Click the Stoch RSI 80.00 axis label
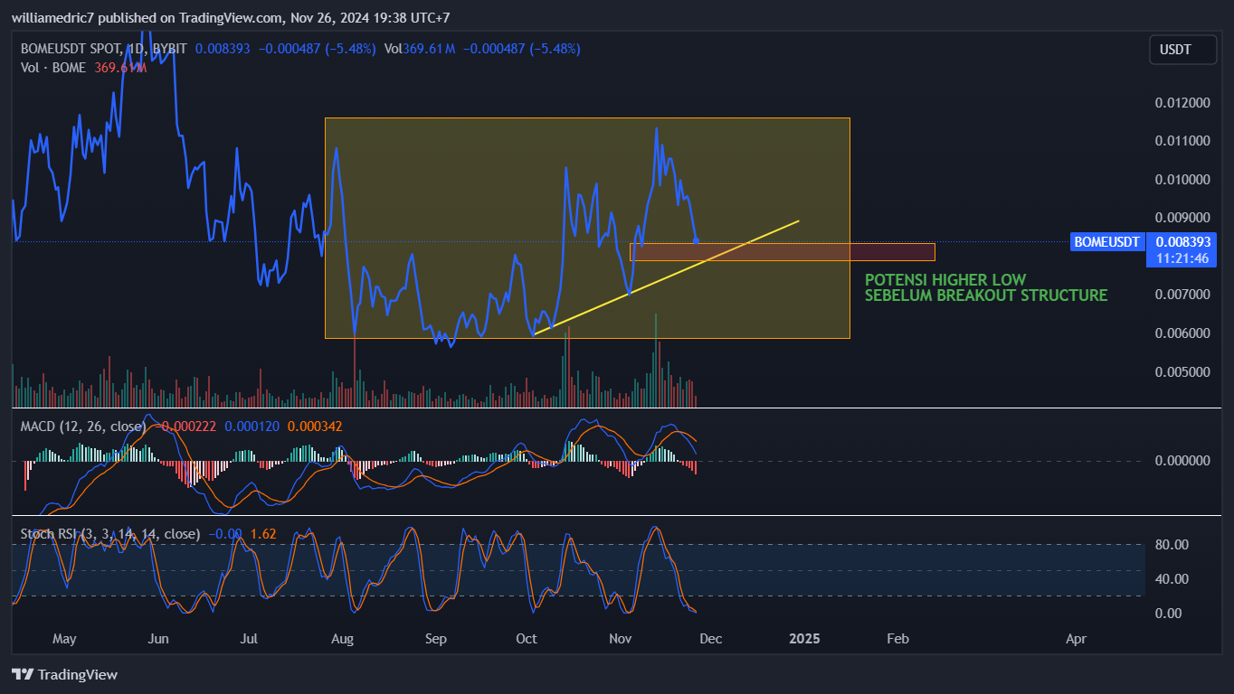 (x=1172, y=545)
